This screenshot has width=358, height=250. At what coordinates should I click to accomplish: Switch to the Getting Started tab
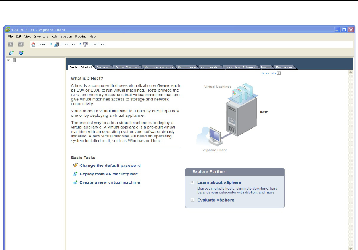[81, 67]
